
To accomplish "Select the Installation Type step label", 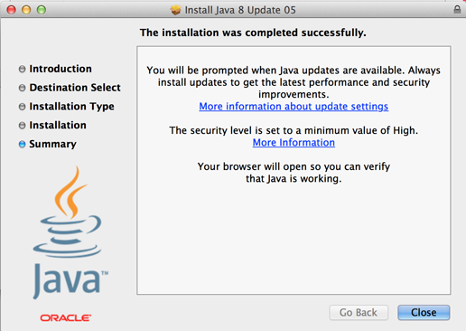I will (71, 107).
